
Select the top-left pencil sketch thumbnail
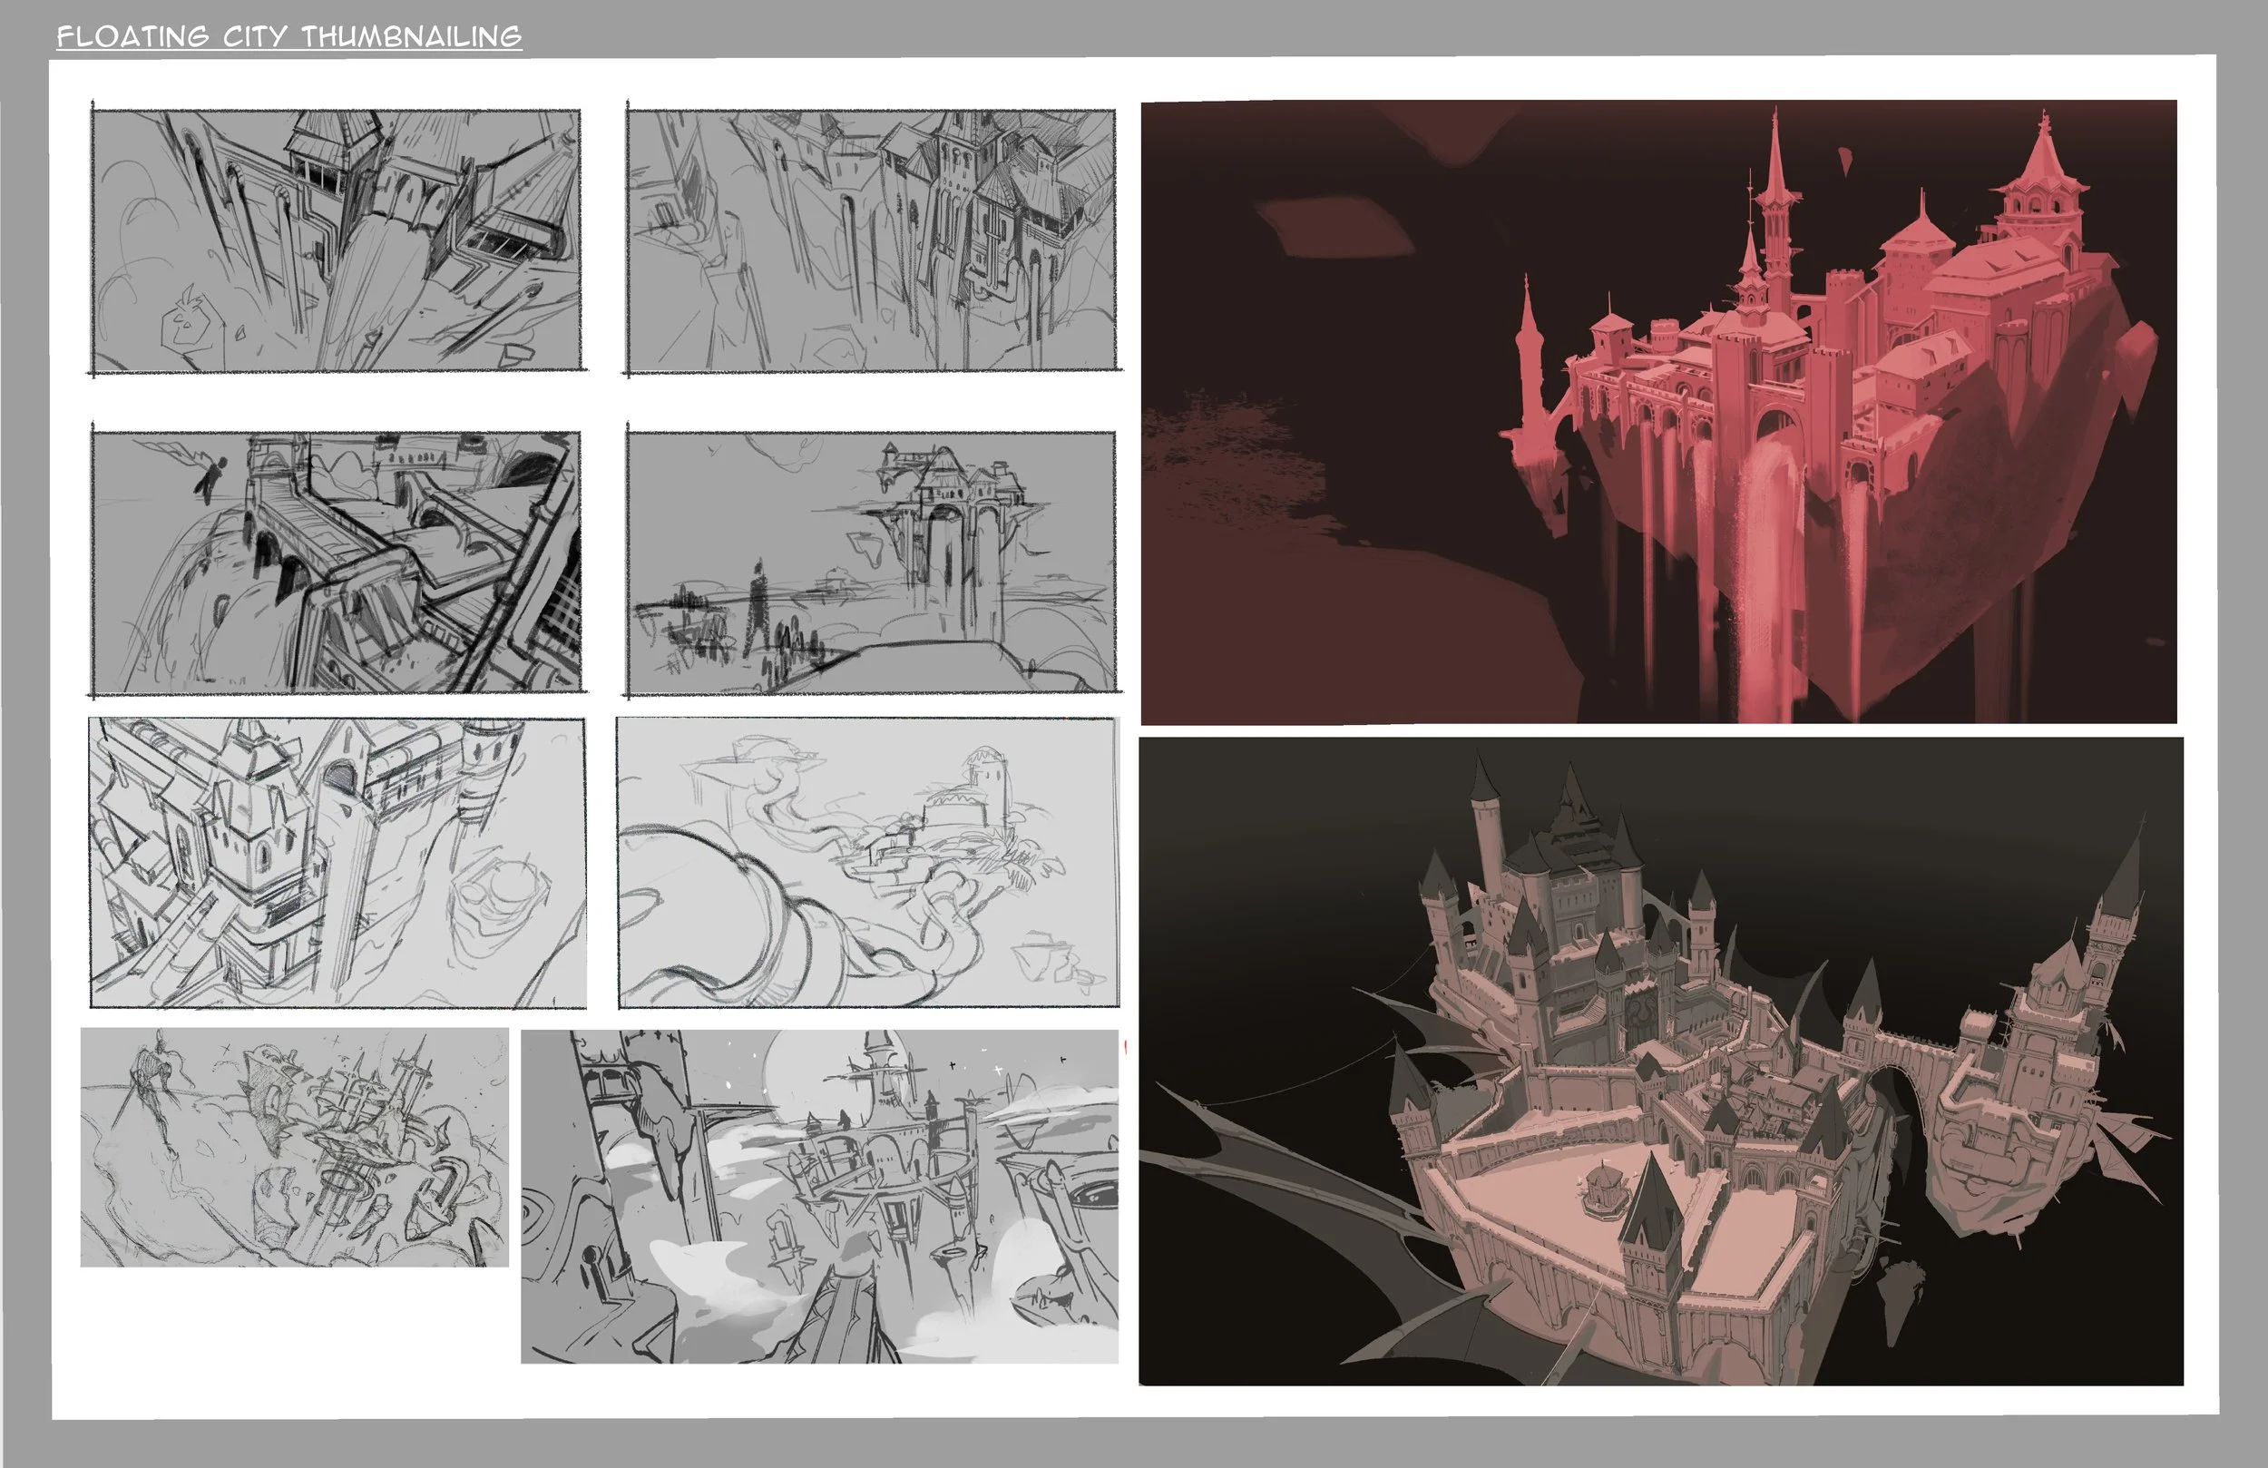coord(336,240)
